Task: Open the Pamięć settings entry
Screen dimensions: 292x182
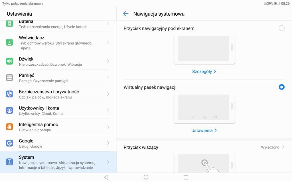Action: click(x=57, y=78)
